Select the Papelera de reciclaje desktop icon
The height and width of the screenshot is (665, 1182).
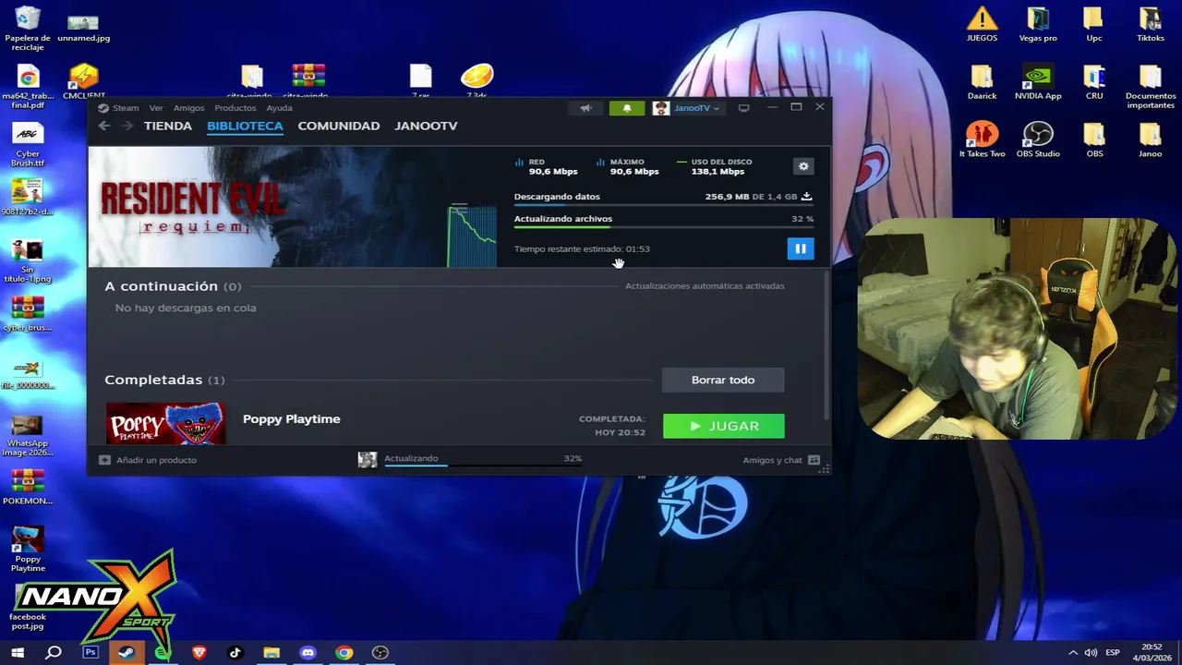tap(28, 29)
